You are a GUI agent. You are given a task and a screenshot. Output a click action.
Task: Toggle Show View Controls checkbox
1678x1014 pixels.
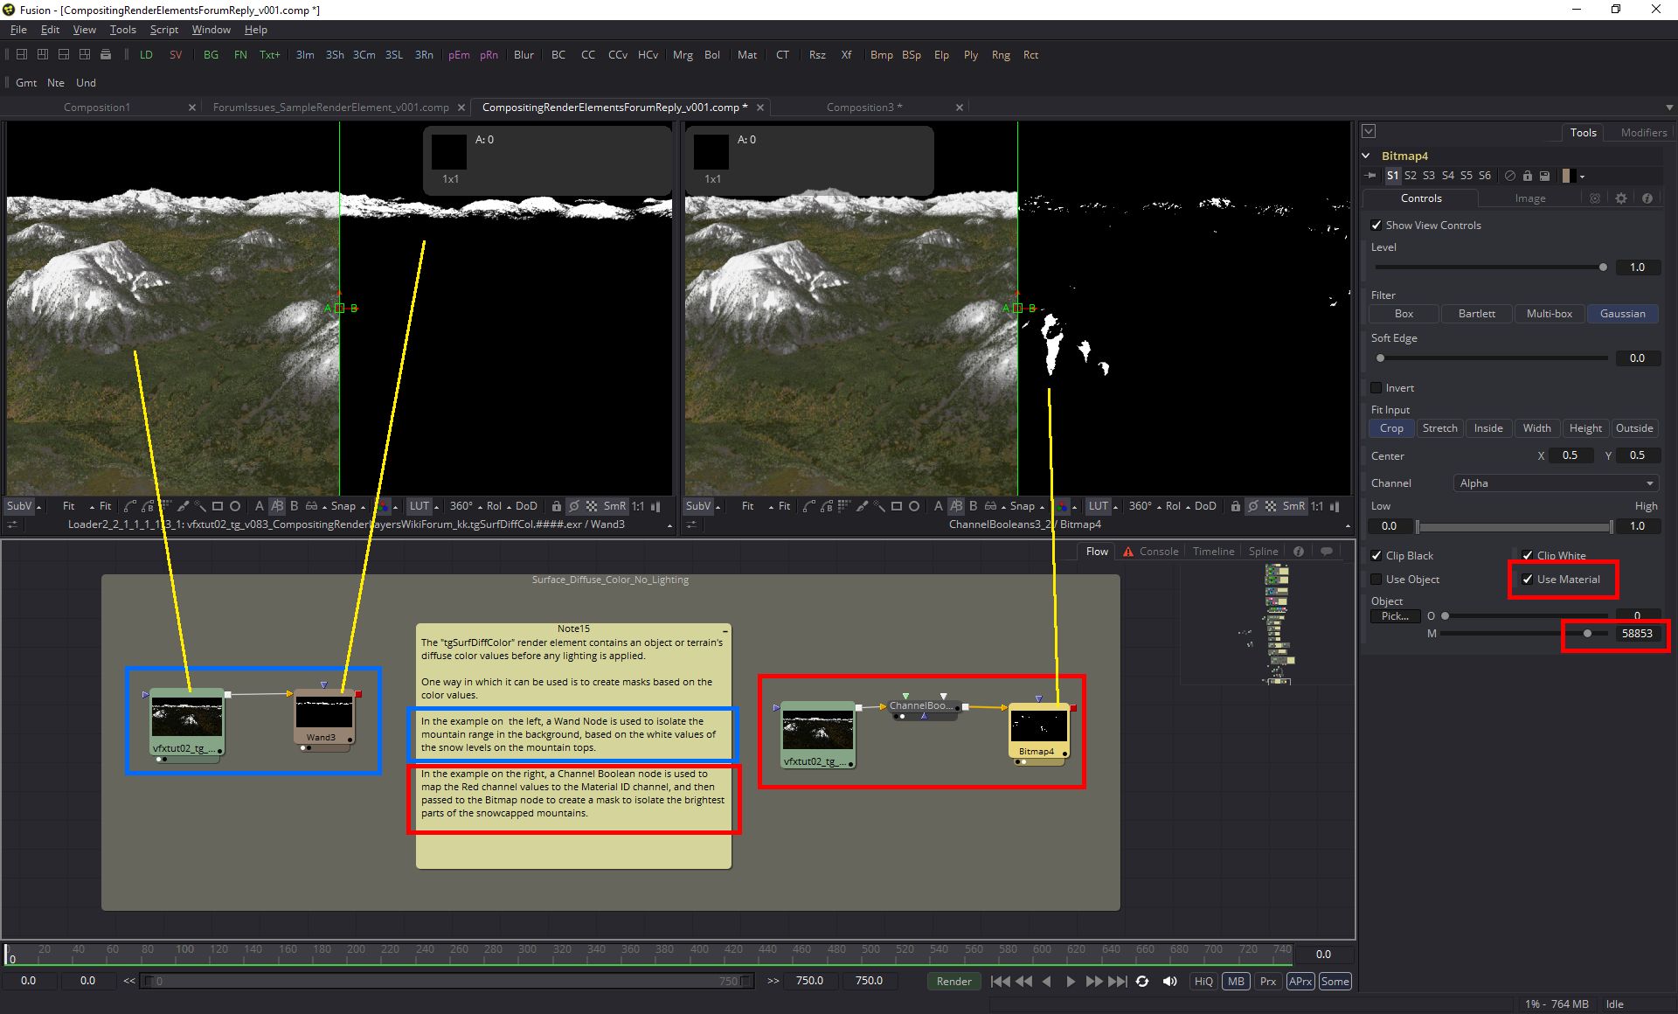point(1376,225)
